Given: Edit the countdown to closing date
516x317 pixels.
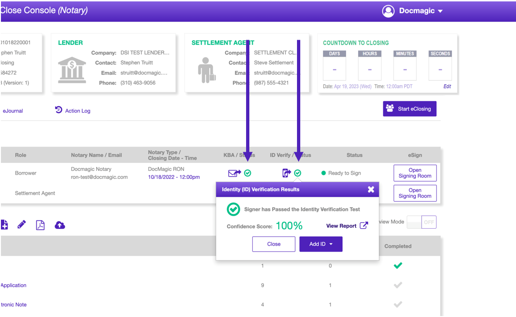Looking at the screenshot, I should point(447,86).
